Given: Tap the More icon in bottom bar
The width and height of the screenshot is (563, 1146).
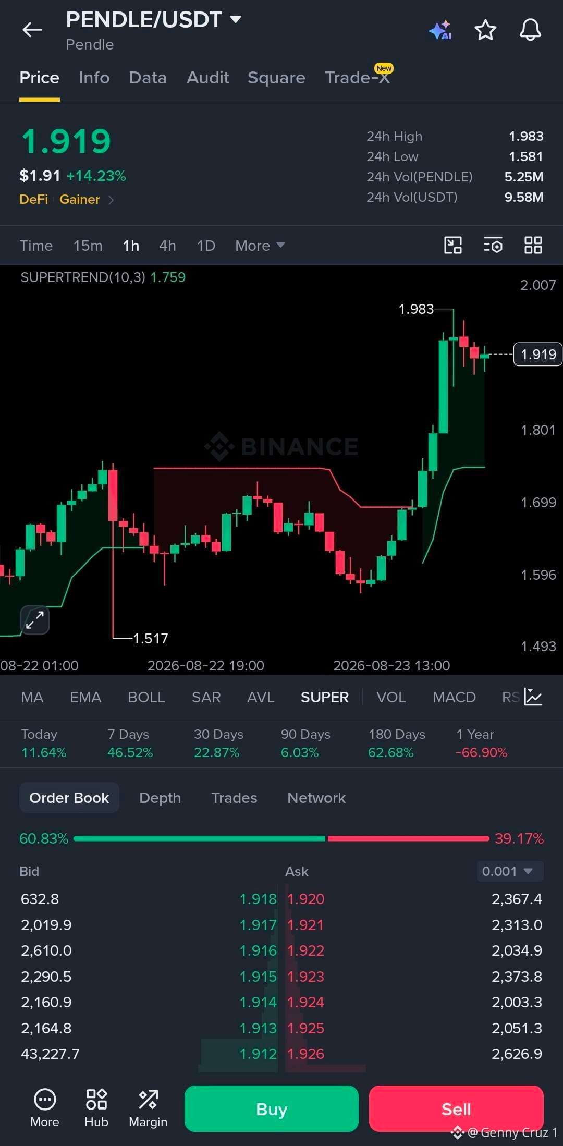Looking at the screenshot, I should (45, 1108).
